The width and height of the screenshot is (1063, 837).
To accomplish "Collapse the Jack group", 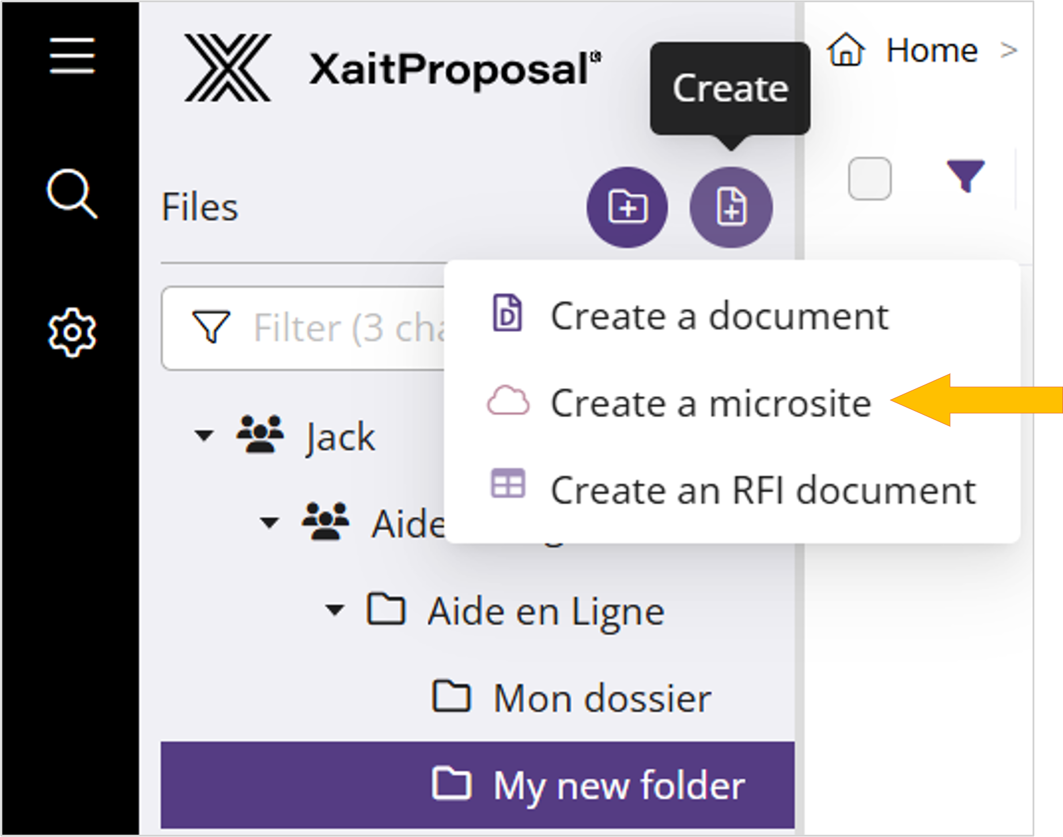I will [x=204, y=436].
